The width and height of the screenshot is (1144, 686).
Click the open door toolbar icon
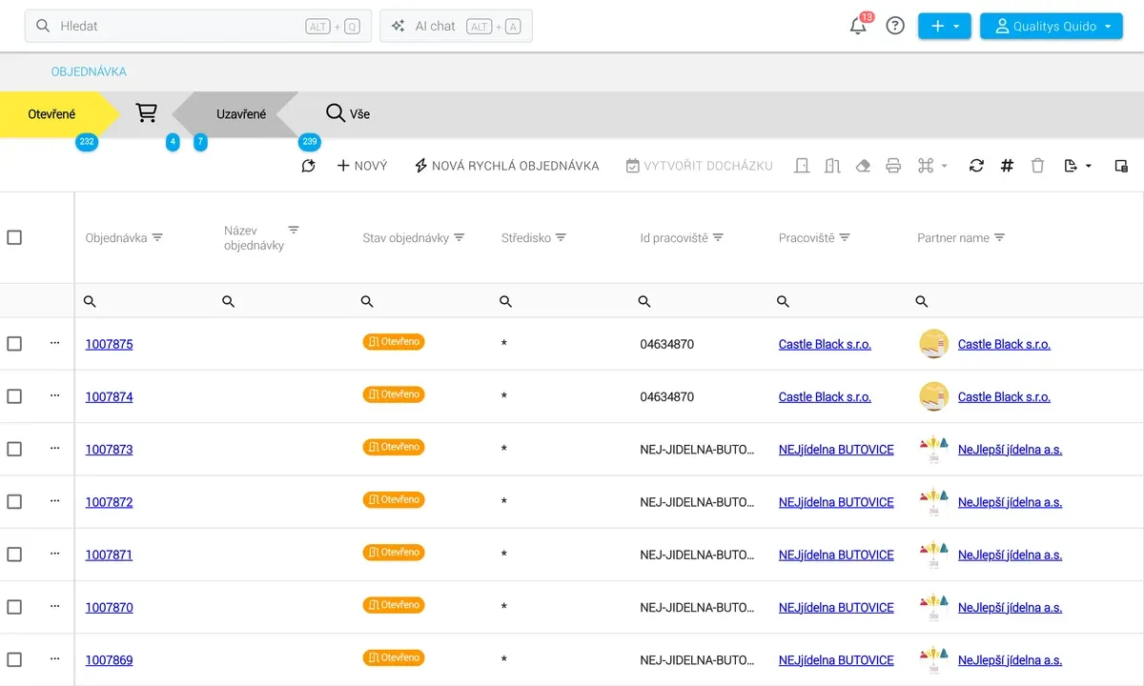(x=832, y=166)
